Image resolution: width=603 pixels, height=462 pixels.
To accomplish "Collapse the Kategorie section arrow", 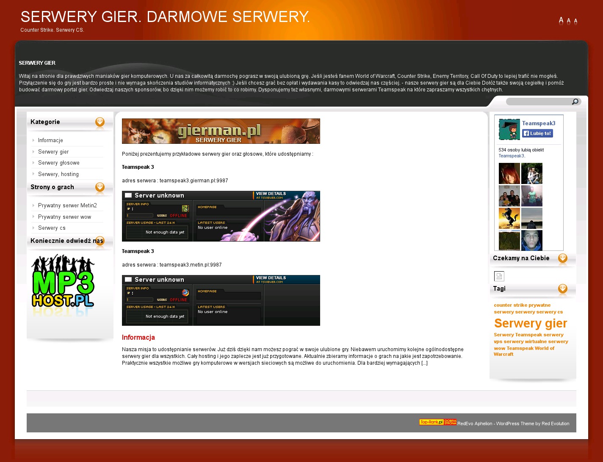I will [x=100, y=122].
